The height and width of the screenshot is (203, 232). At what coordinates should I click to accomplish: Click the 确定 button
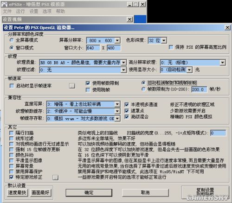[x=89, y=193]
